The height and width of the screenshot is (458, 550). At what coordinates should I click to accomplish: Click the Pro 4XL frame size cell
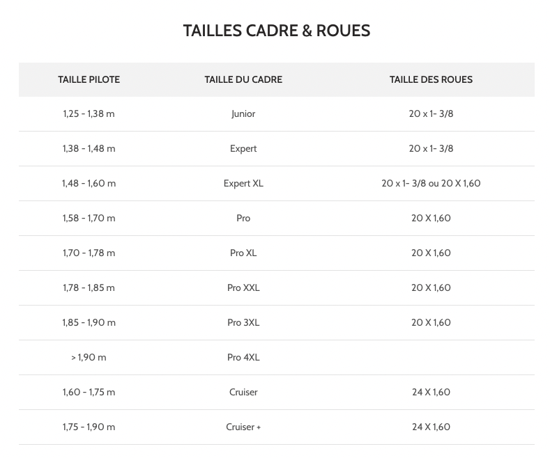point(243,357)
